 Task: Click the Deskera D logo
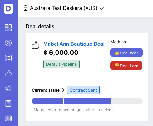tap(8, 9)
